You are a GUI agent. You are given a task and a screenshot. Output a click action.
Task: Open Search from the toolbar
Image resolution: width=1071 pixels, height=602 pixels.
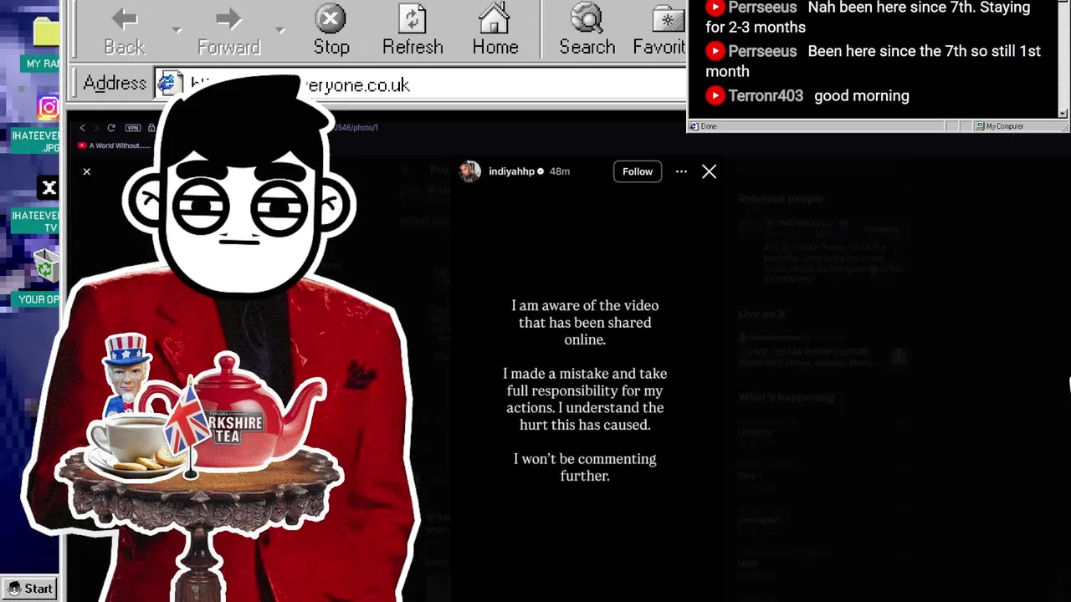pyautogui.click(x=587, y=31)
